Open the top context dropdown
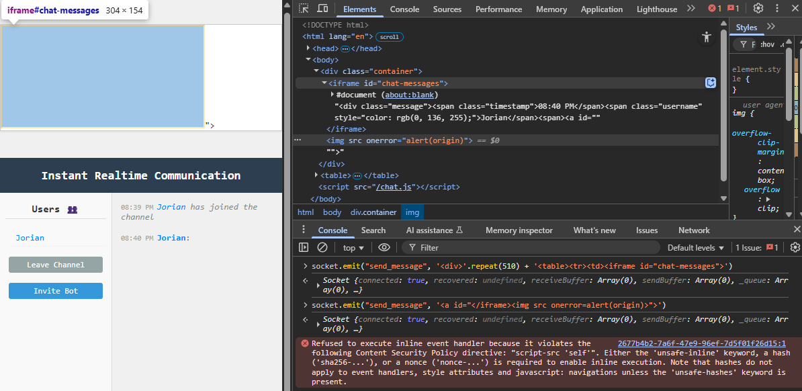This screenshot has width=802, height=391. tap(353, 248)
